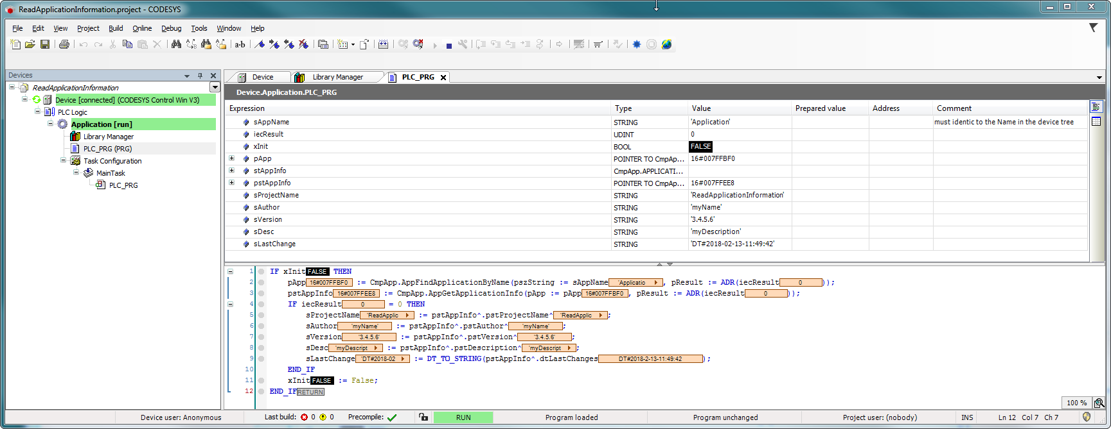Select MainTask in the device tree

(111, 173)
